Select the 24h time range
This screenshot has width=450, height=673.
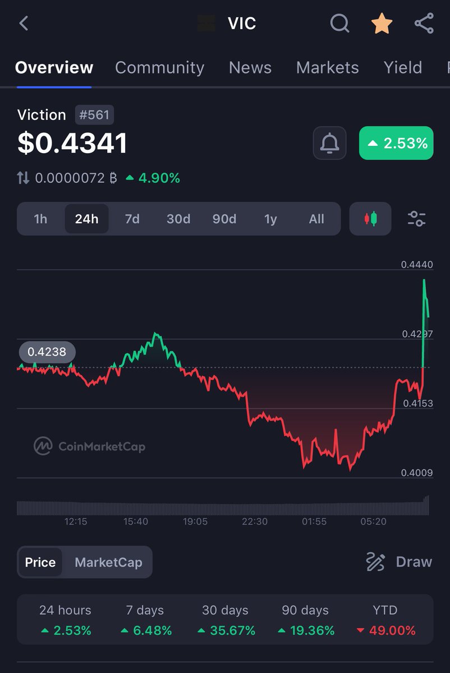[86, 219]
